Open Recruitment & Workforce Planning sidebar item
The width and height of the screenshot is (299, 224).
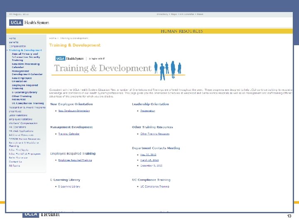coord(24,144)
